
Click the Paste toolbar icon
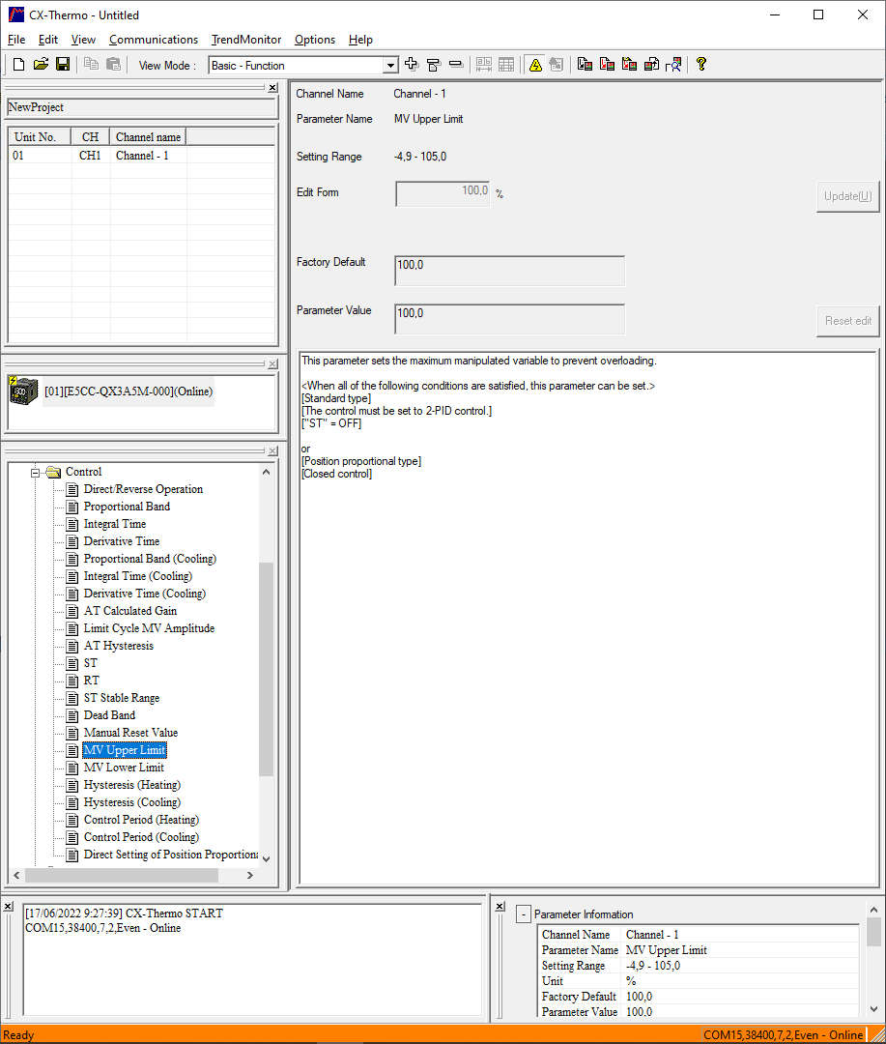(x=114, y=65)
